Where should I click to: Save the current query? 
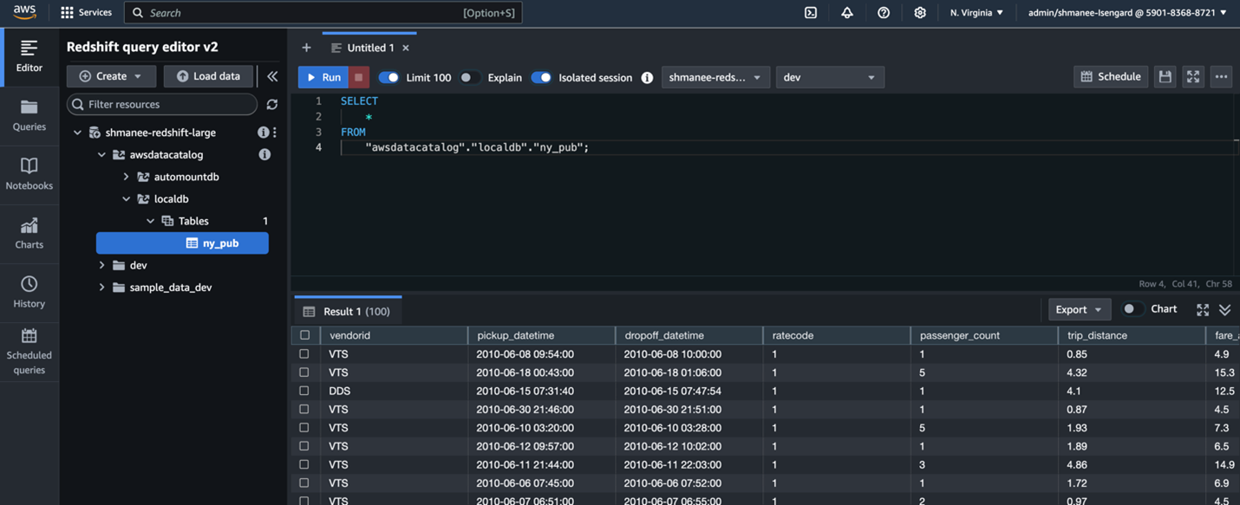[x=1165, y=76]
